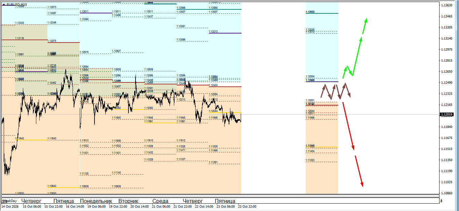459x211 pixels.
Task: Click the 1.13096 level label
Action: point(181,40)
